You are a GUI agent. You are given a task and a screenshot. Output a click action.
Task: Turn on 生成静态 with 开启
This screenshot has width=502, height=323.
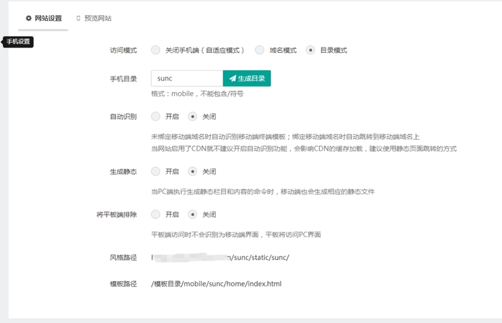coord(156,171)
